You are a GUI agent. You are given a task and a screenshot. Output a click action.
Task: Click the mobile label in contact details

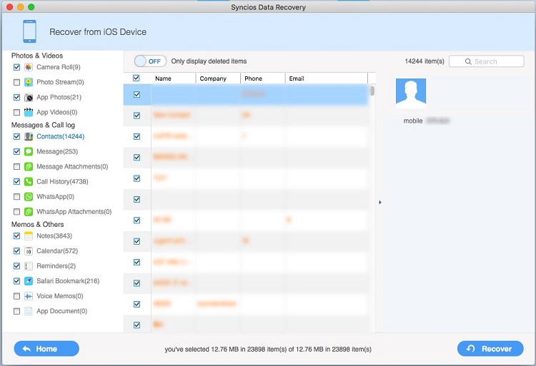tap(413, 121)
